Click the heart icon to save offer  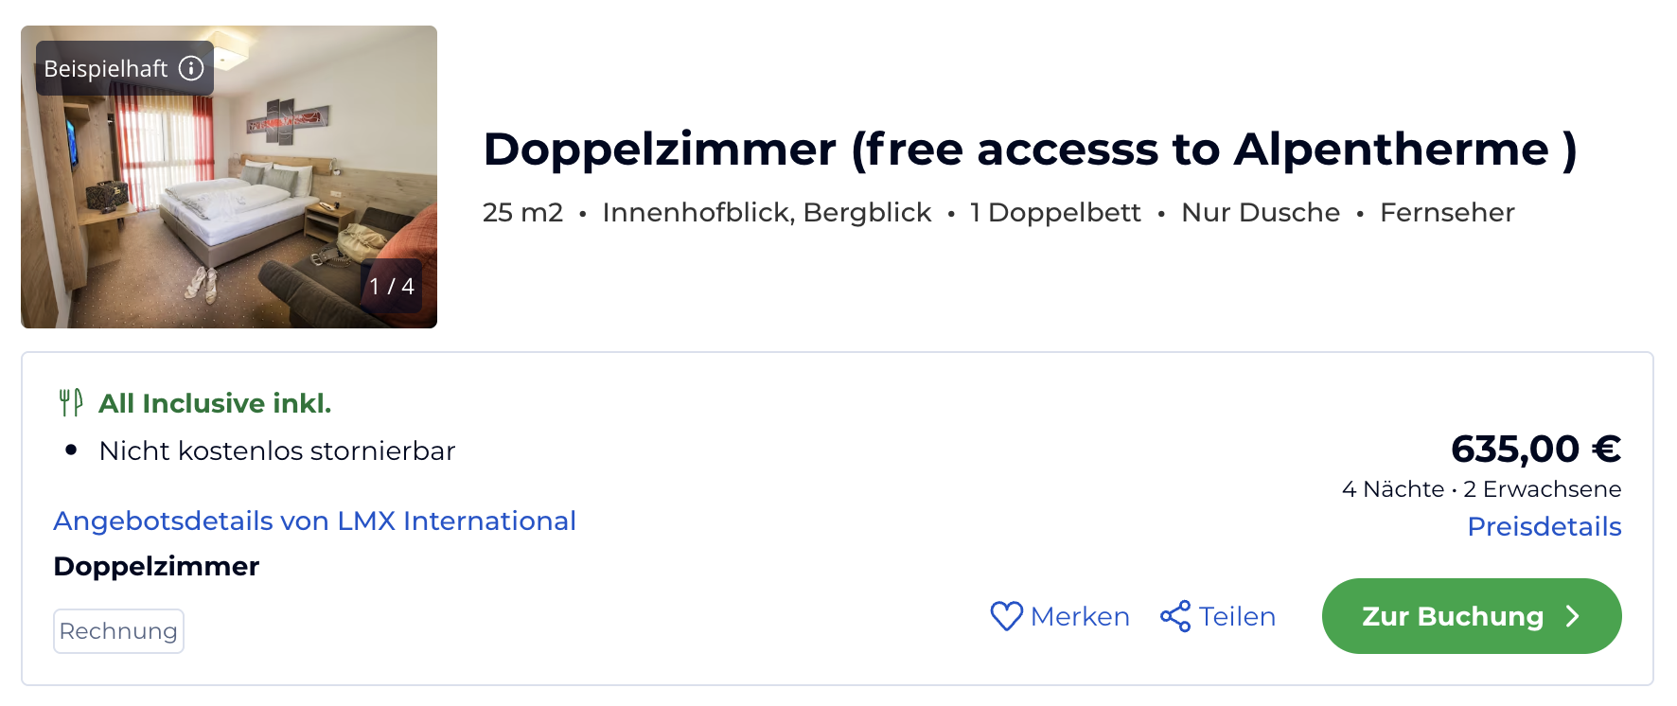[1006, 616]
